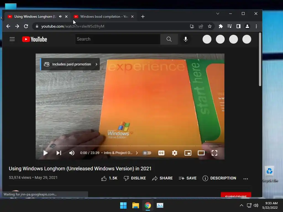The height and width of the screenshot is (212, 283).
Task: Click the search magnifier button
Action: tap(169, 39)
